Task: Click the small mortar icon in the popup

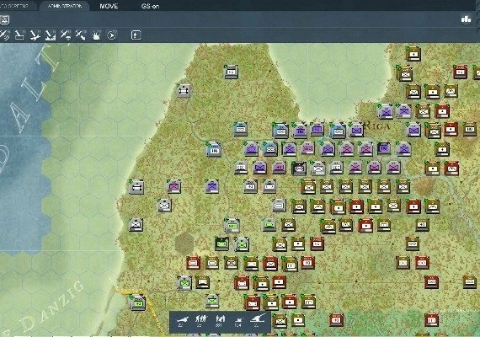Action: (238, 320)
